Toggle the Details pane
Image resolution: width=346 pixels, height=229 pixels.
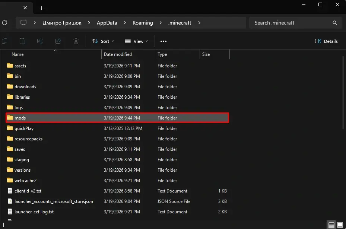click(x=326, y=41)
